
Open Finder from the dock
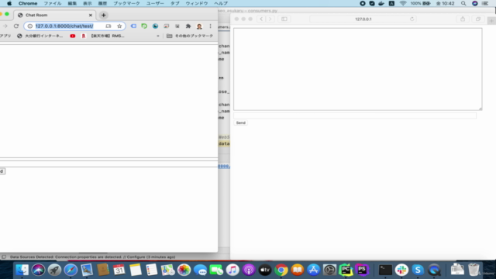point(22,270)
